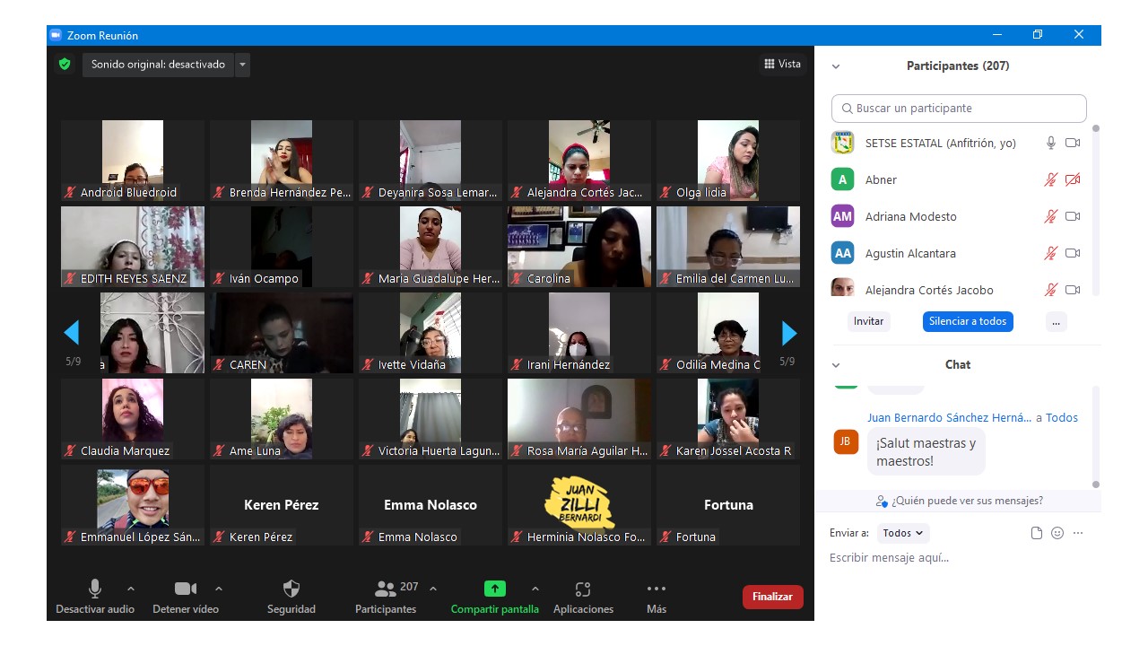Open Enviar a: Todos recipient dropdown
This screenshot has width=1148, height=646.
click(x=903, y=533)
